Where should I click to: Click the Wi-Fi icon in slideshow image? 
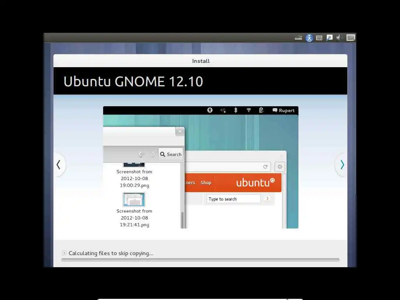pyautogui.click(x=248, y=110)
